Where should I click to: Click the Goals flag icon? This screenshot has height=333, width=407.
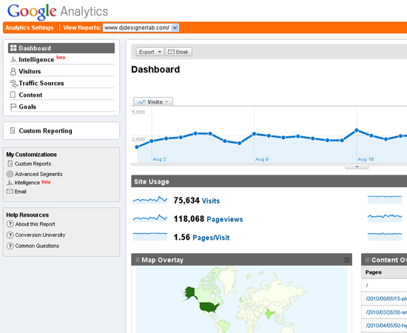(x=13, y=107)
